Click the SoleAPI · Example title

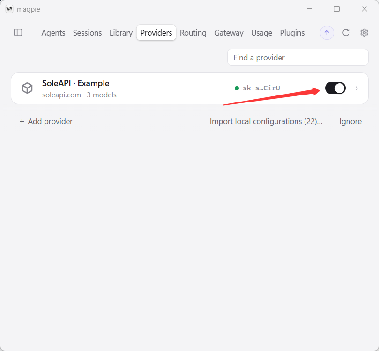pos(75,83)
